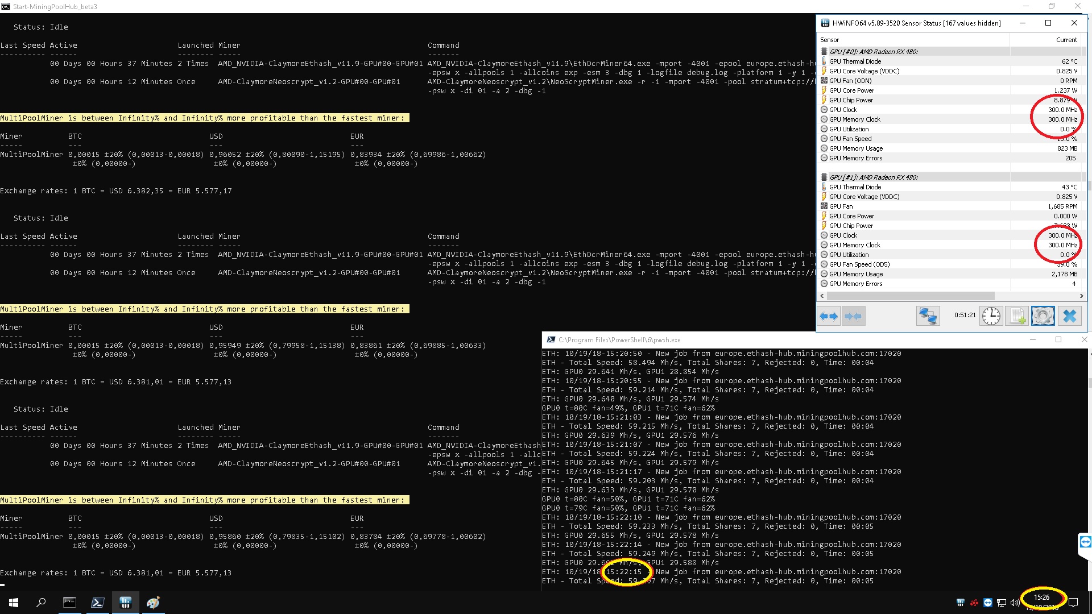Open HWiNFO64 sensor settings gear icon

tap(1043, 316)
